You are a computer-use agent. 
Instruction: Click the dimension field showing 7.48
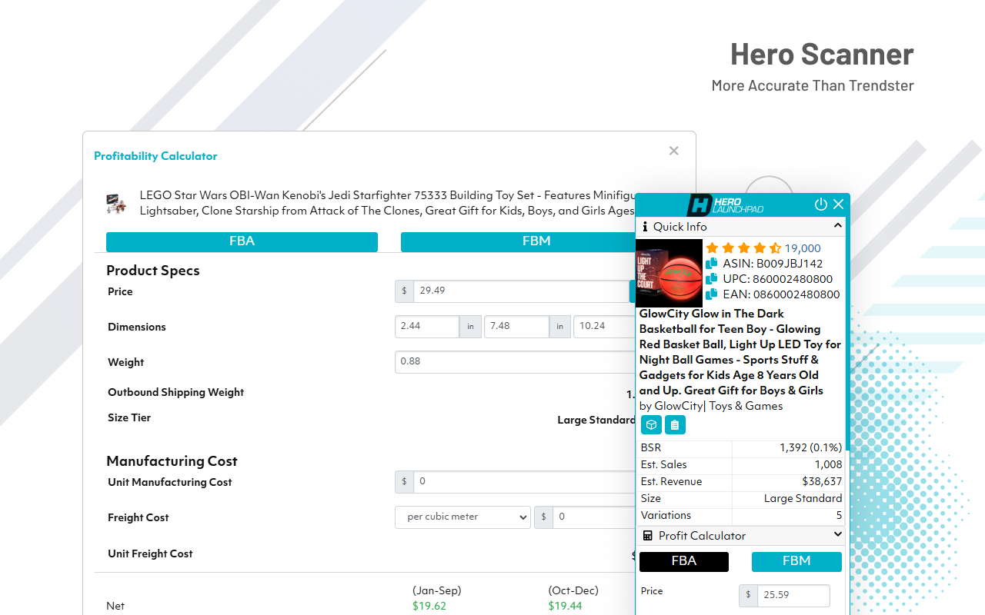click(x=516, y=327)
